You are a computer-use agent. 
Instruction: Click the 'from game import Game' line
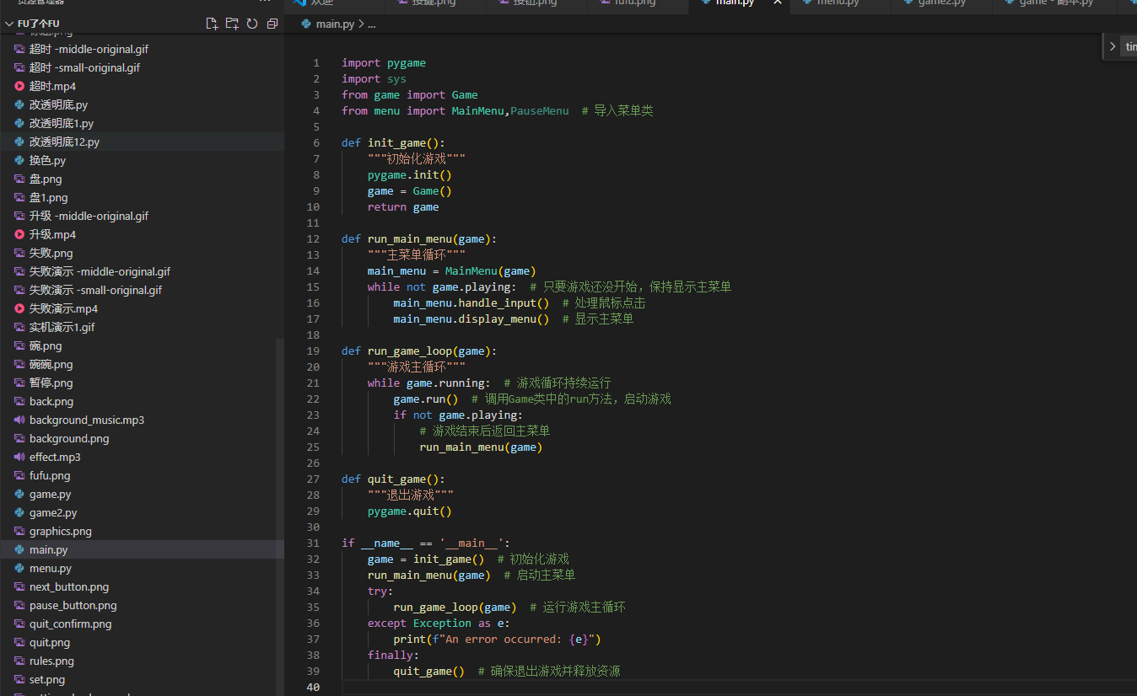pyautogui.click(x=410, y=95)
